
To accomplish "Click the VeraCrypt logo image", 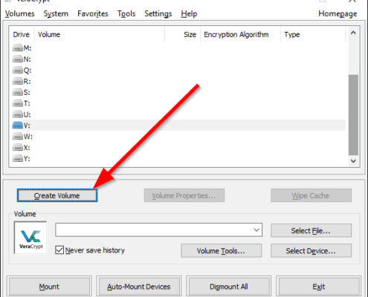I will click(30, 238).
